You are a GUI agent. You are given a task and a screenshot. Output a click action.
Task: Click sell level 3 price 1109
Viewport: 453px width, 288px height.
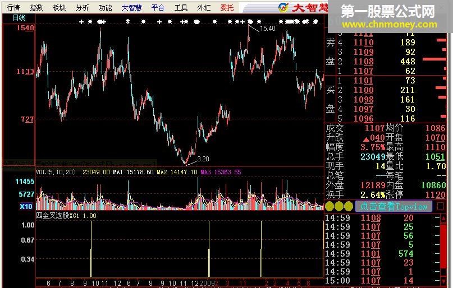pyautogui.click(x=363, y=52)
